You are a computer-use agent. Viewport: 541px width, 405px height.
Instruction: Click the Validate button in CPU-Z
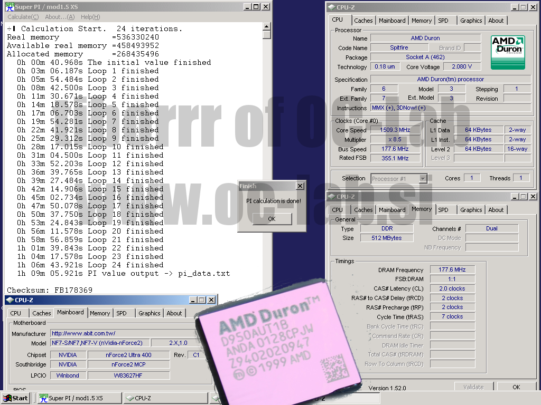473,387
